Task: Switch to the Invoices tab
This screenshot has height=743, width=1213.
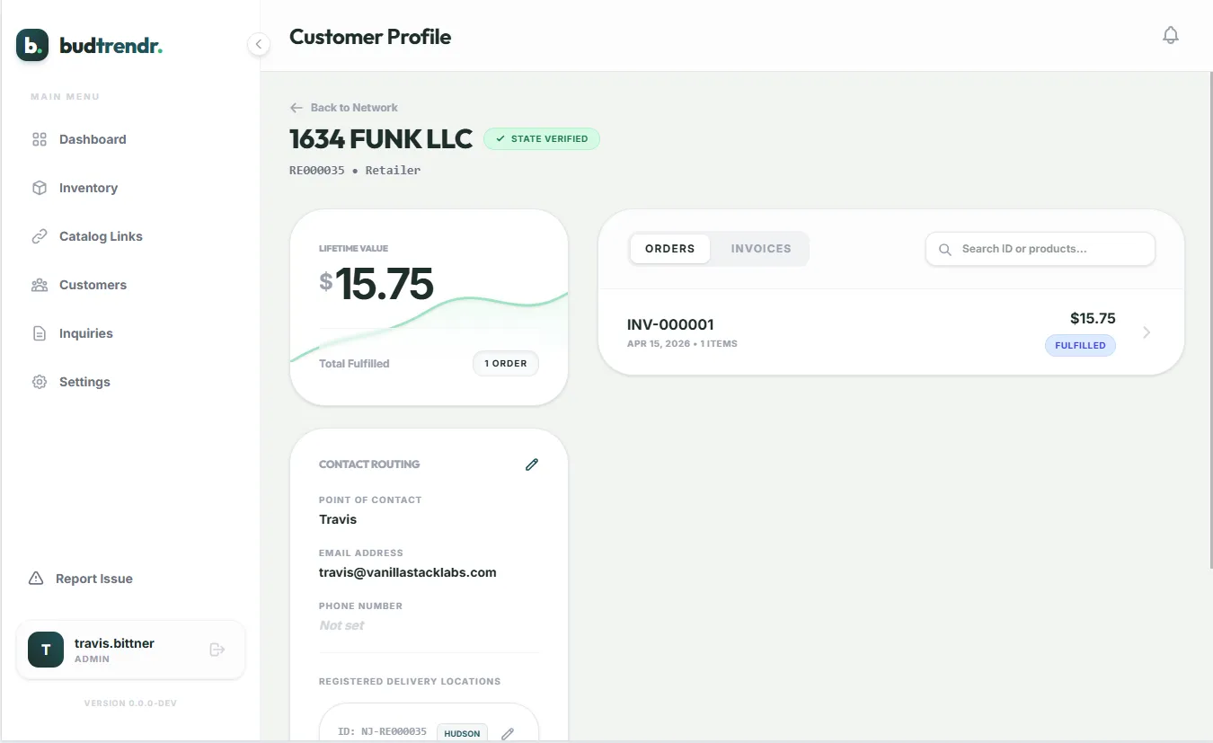Action: 761,249
